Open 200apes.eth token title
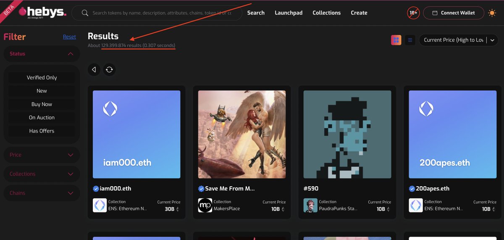The image size is (504, 240). [x=433, y=188]
